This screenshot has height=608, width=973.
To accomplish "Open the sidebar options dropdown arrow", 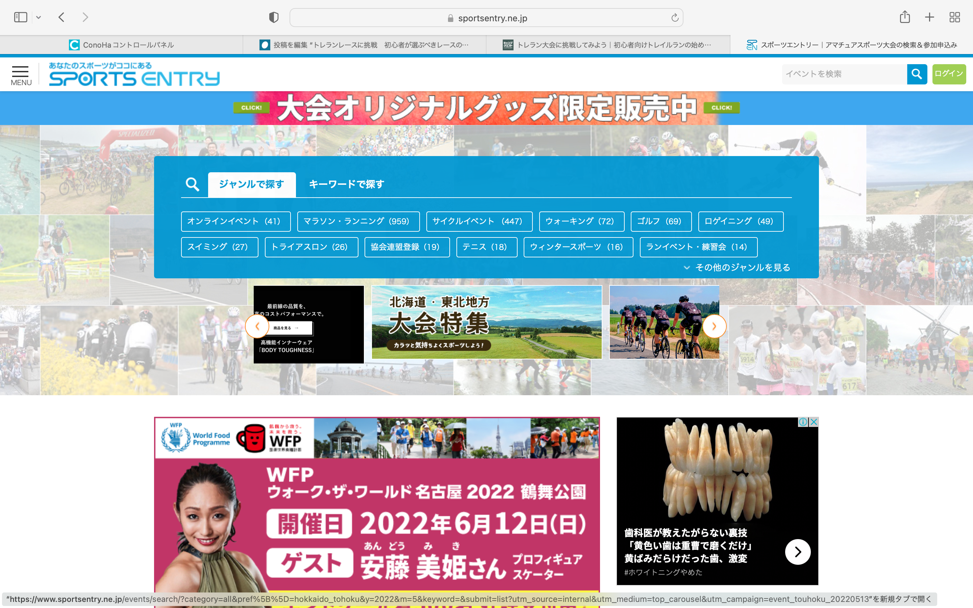I will coord(39,17).
